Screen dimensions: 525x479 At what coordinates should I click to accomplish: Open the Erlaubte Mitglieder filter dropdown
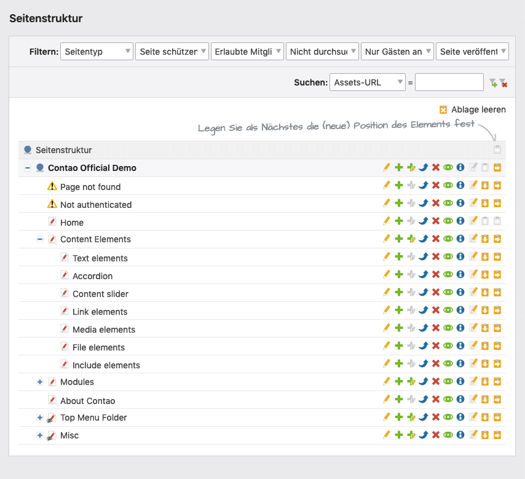click(x=247, y=52)
